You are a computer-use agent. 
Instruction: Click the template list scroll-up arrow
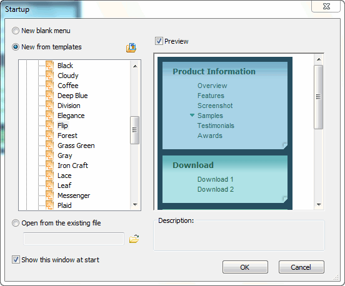click(x=135, y=66)
